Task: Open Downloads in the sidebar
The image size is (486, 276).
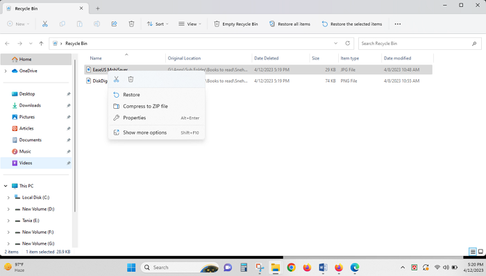Action: (36, 105)
